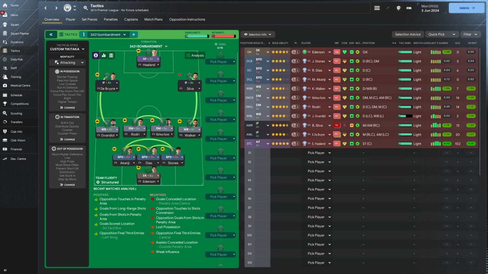Open the Finances sidebar icon

coord(5,149)
